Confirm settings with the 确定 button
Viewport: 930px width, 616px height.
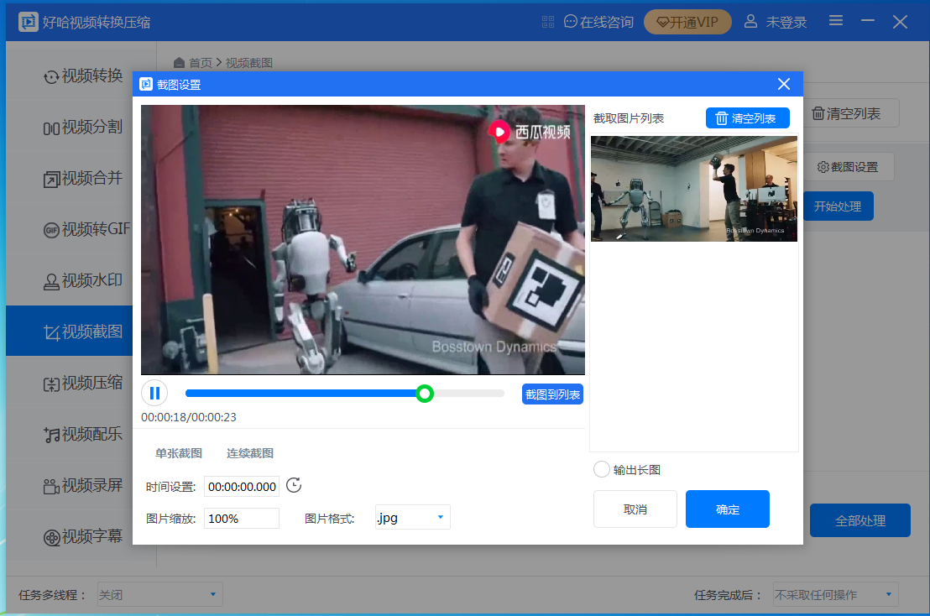727,509
